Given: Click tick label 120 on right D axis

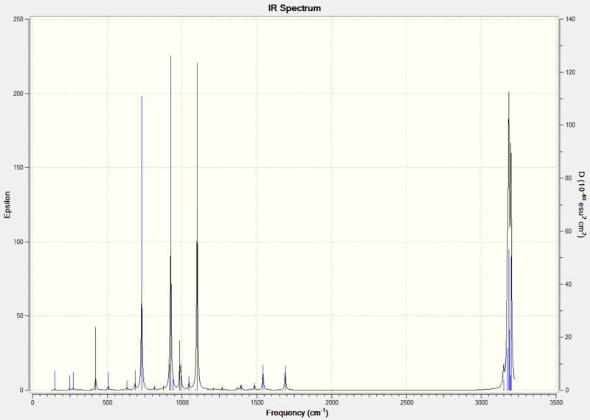Looking at the screenshot, I should (x=570, y=72).
